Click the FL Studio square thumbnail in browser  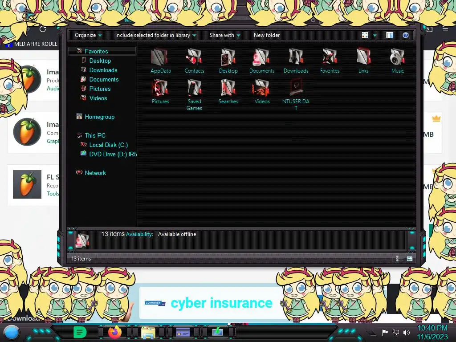point(27,184)
